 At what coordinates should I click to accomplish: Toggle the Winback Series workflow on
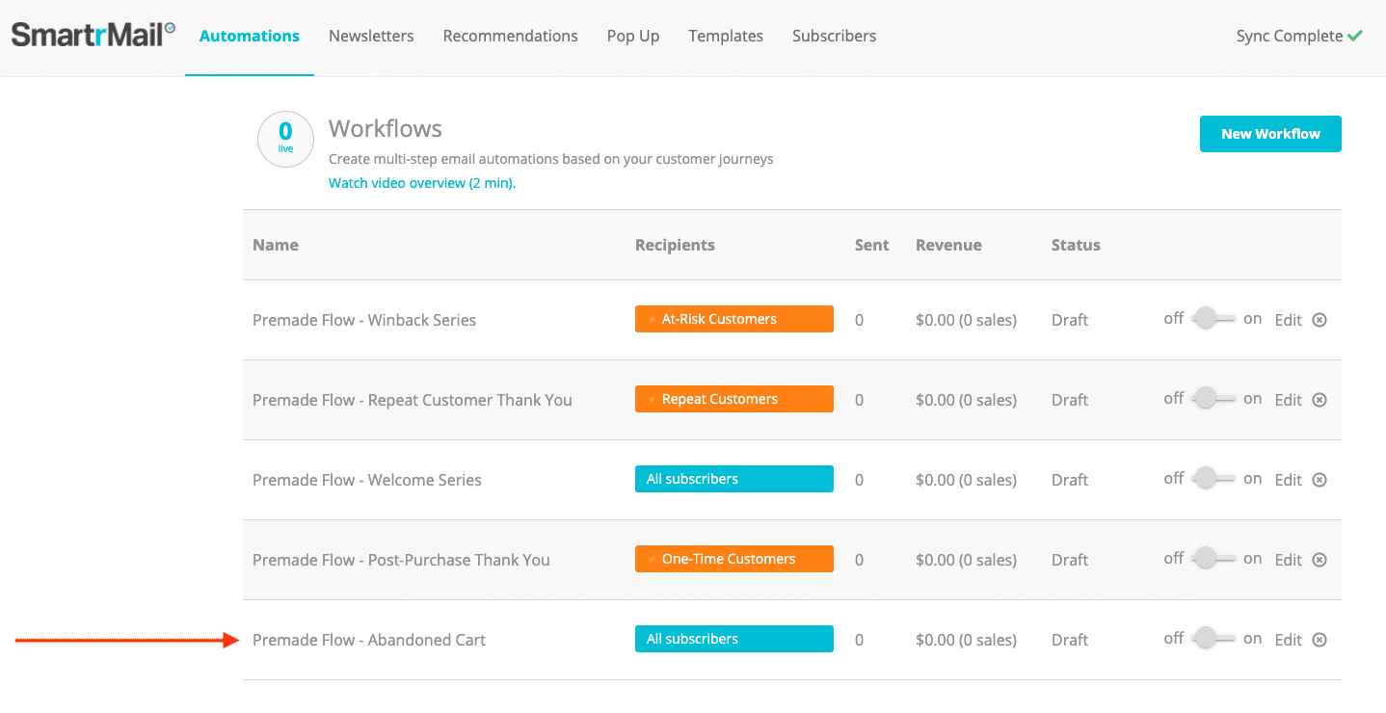(1213, 319)
